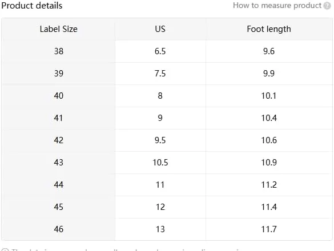Select the US column header
334x251 pixels.
160,29
